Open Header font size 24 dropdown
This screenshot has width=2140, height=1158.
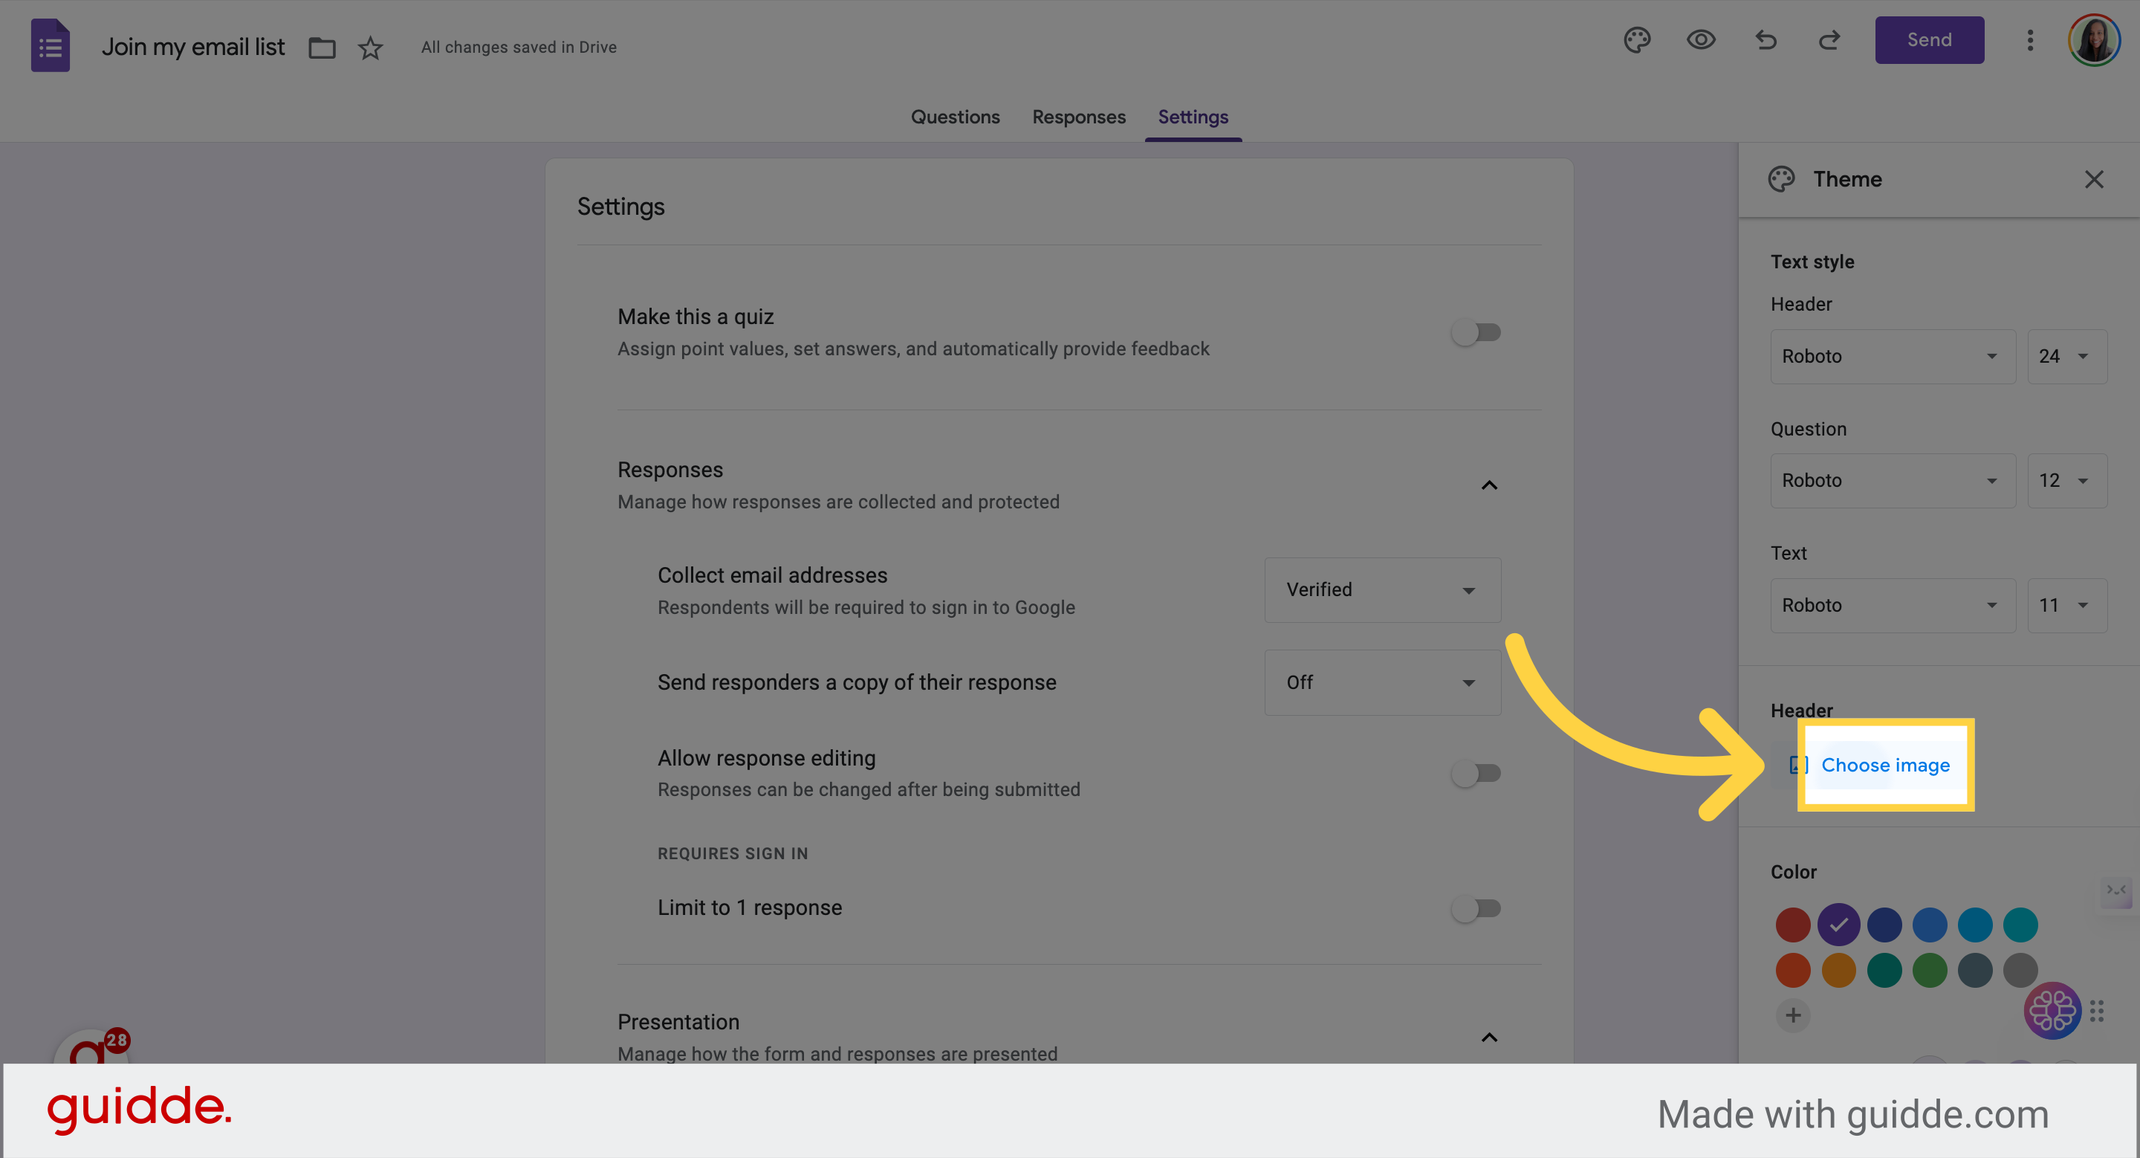(x=2067, y=356)
